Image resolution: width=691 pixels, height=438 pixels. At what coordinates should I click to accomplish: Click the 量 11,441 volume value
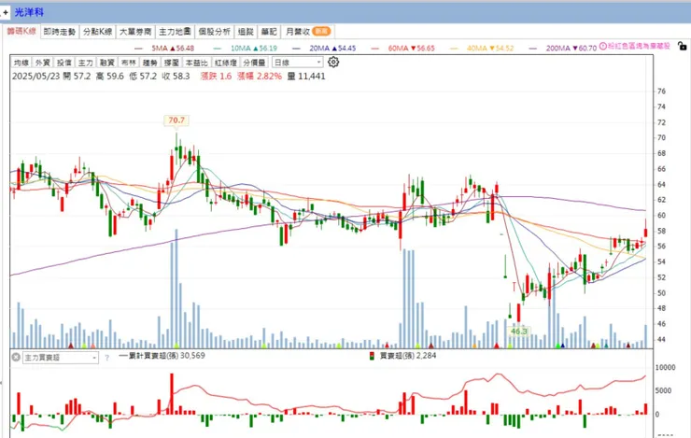306,77
